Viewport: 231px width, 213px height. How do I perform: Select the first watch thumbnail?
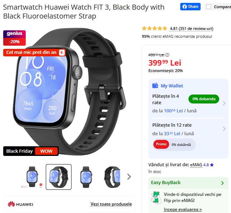pyautogui.click(x=32, y=177)
